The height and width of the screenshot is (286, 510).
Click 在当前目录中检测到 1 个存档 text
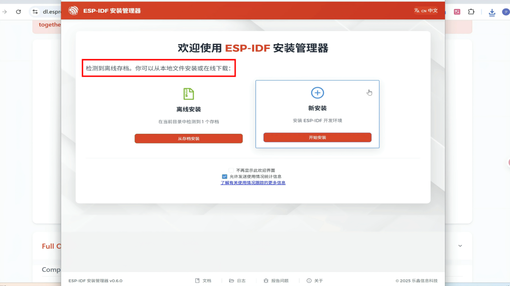188,122
